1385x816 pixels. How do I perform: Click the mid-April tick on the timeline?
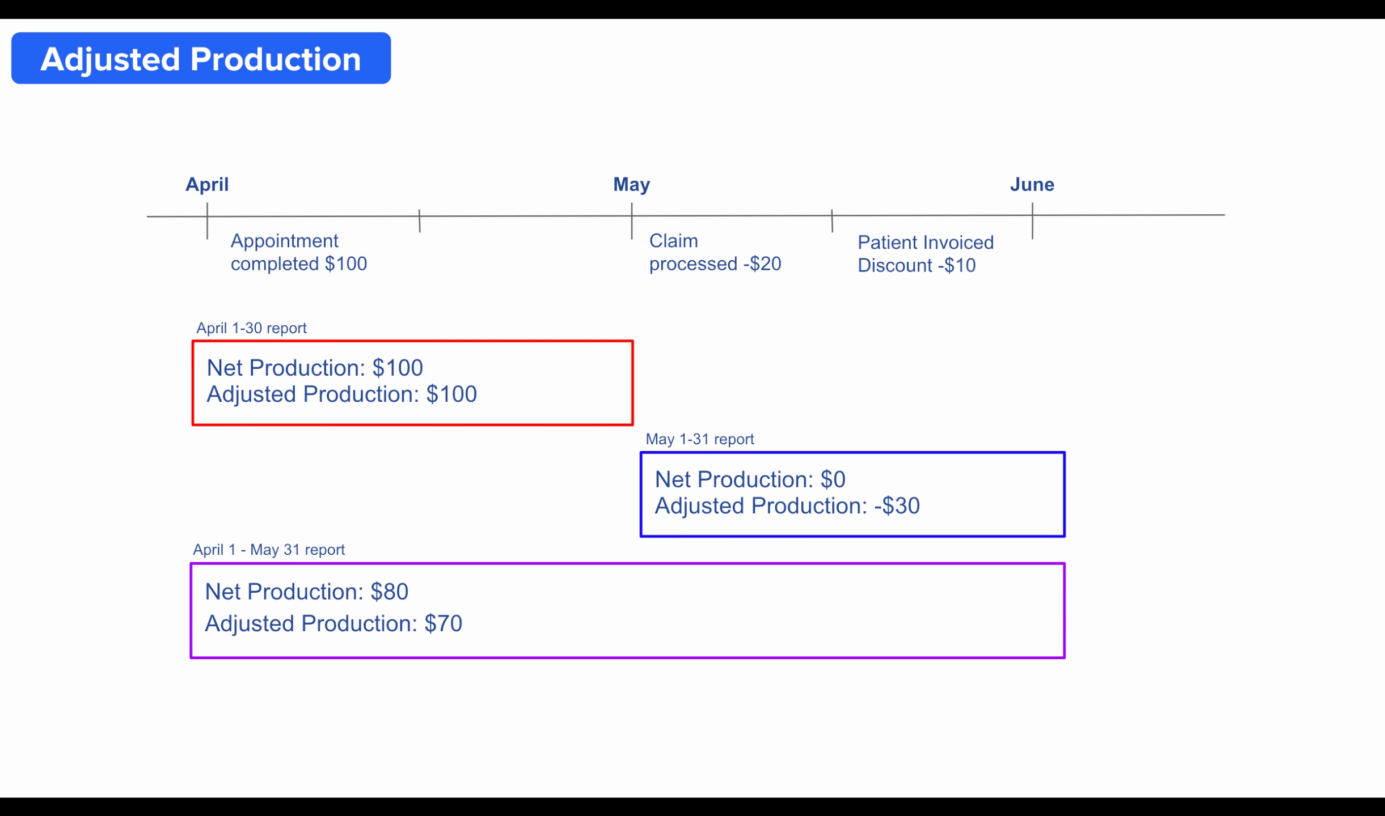tap(420, 220)
